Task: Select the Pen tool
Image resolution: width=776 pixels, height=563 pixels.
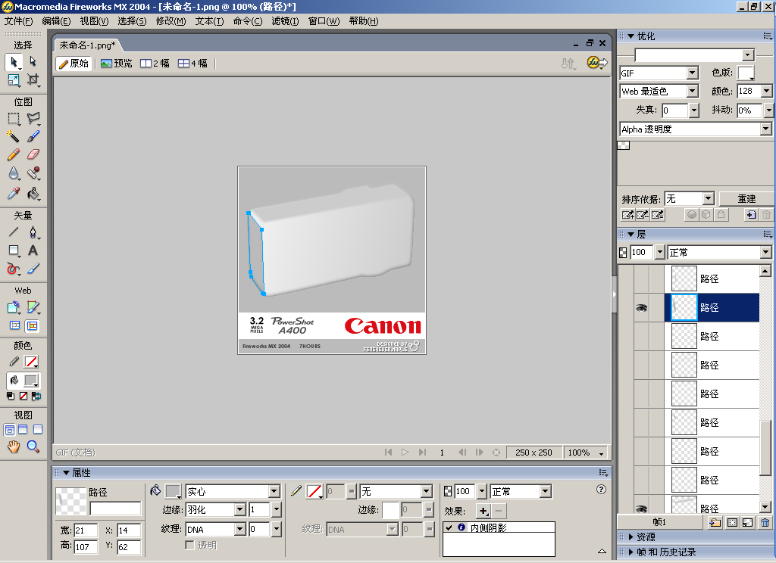Action: pos(33,232)
